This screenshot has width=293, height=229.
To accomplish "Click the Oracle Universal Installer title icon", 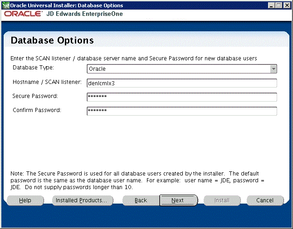I will (5, 5).
